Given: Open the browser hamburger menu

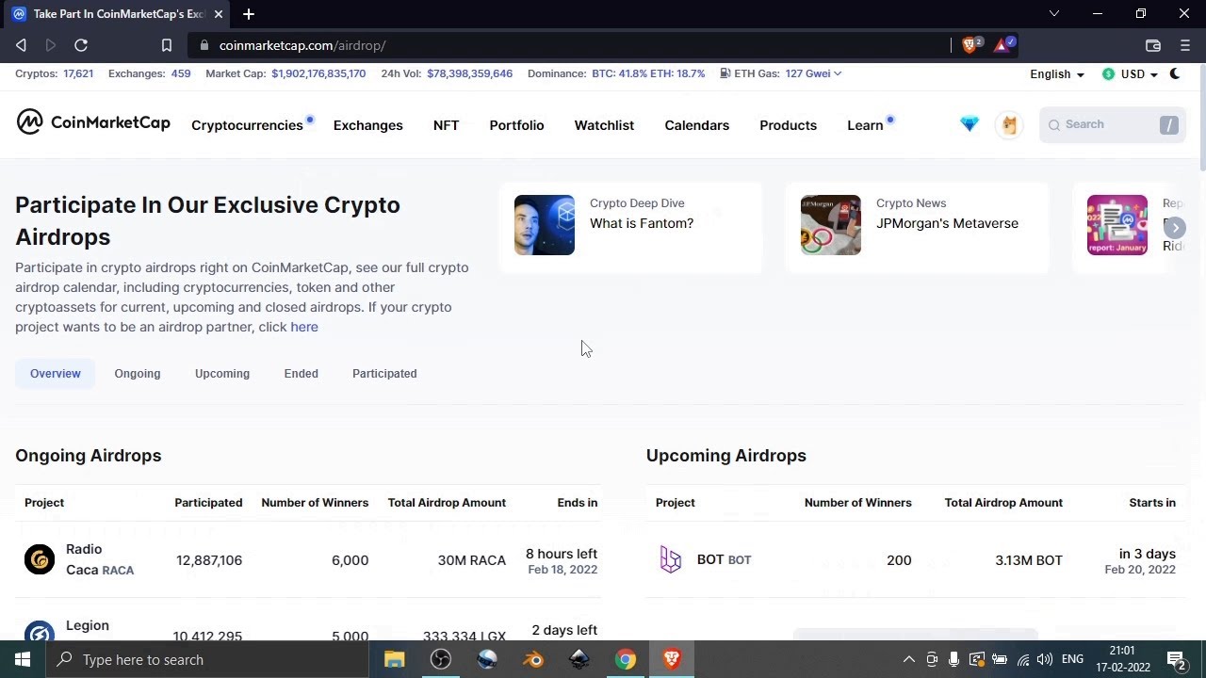Looking at the screenshot, I should coord(1185,45).
